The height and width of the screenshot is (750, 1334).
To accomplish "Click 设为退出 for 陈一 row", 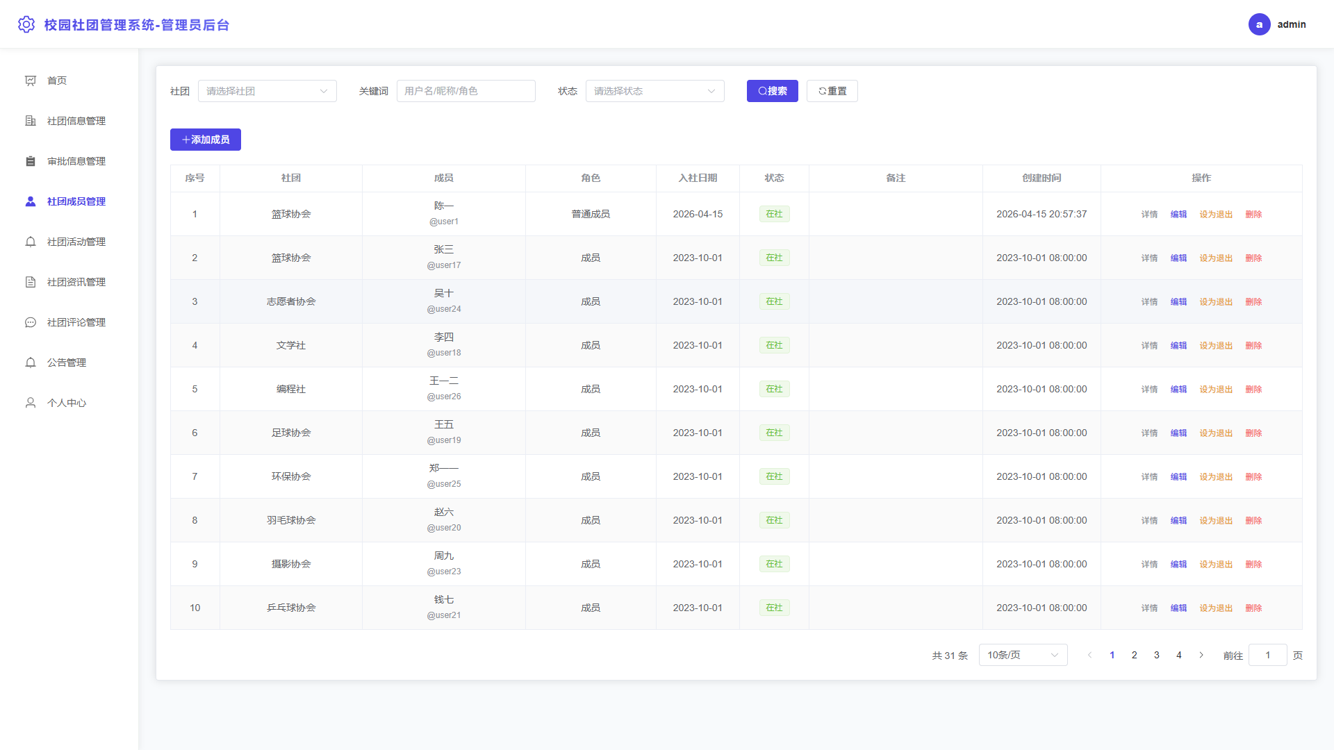I will (1216, 214).
